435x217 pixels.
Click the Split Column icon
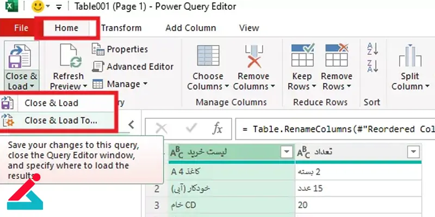pos(410,56)
